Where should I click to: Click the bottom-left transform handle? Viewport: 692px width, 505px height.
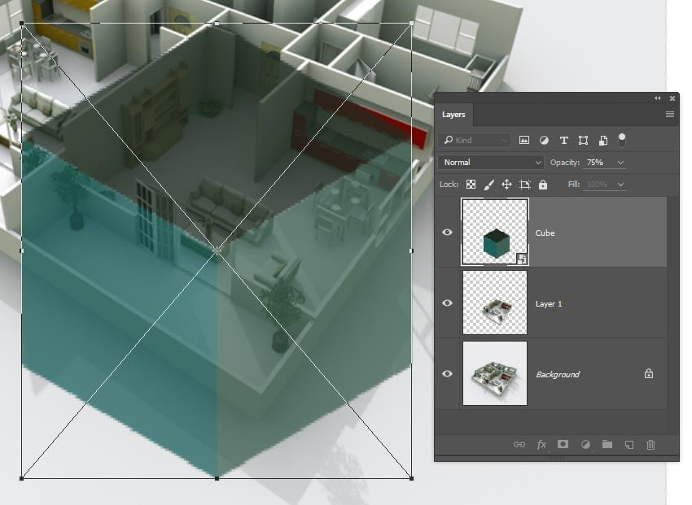pyautogui.click(x=22, y=478)
